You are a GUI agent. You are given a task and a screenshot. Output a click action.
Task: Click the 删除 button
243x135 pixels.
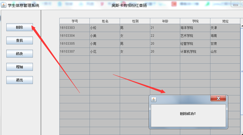pyautogui.click(x=20, y=27)
